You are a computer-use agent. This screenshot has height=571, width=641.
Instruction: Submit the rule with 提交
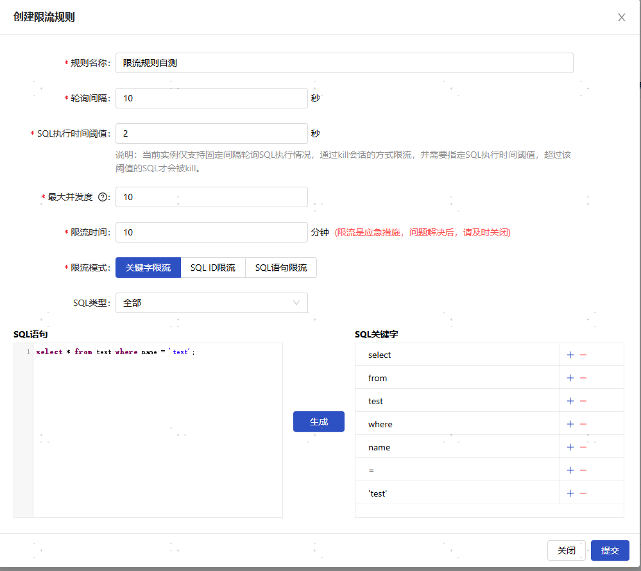[610, 550]
